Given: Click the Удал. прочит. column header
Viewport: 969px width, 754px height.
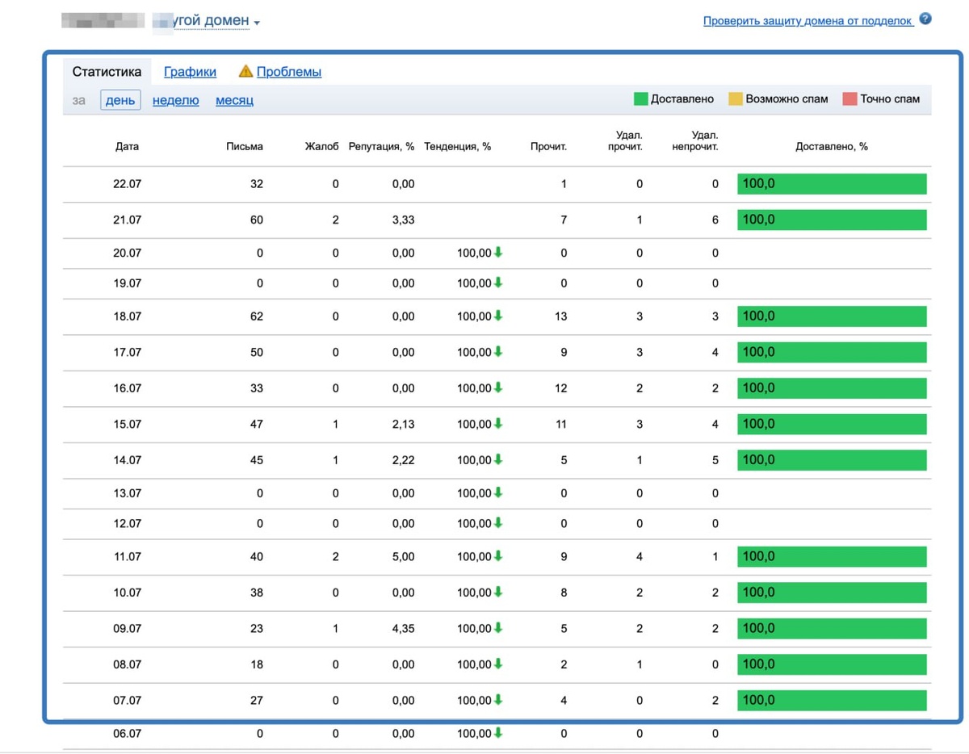Looking at the screenshot, I should click(625, 140).
